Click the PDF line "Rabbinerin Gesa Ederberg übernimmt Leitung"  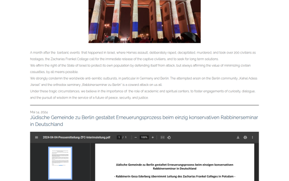[174, 176]
